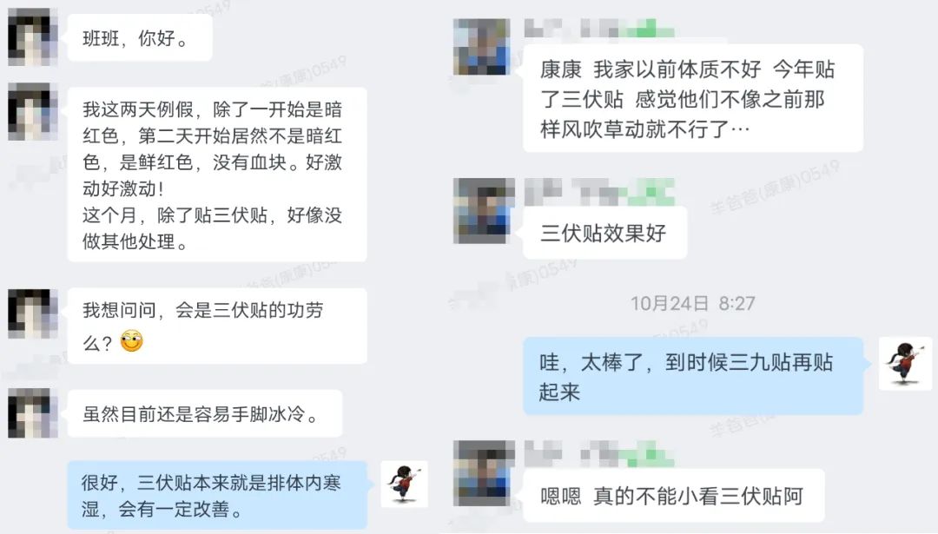Click avatar next to "三伏贴效果好" message
The height and width of the screenshot is (534, 938).
click(x=484, y=210)
